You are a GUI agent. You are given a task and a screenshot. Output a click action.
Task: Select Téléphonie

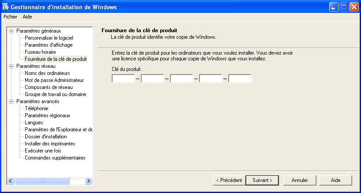coord(37,108)
